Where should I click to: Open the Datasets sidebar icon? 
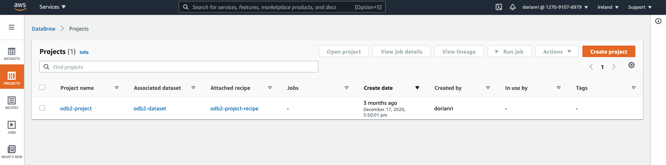(x=12, y=54)
